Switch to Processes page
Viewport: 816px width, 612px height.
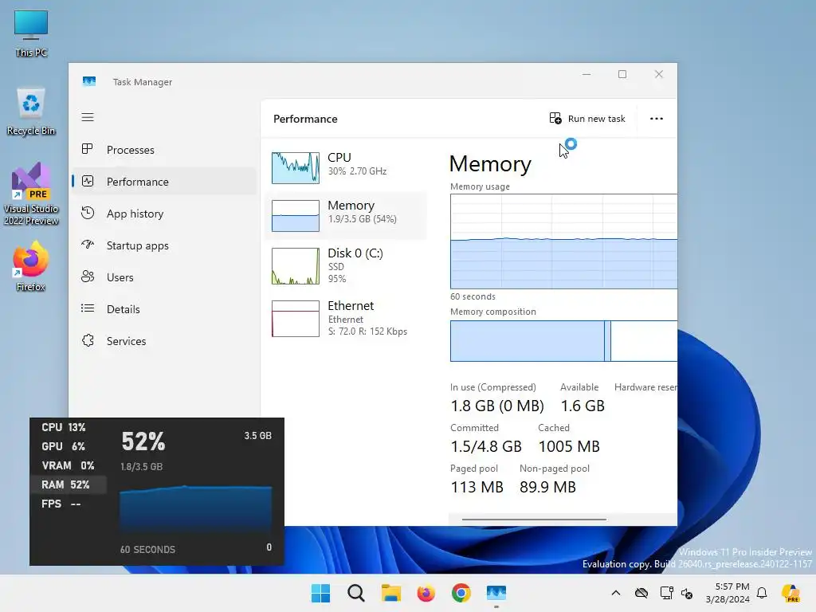tap(164, 149)
